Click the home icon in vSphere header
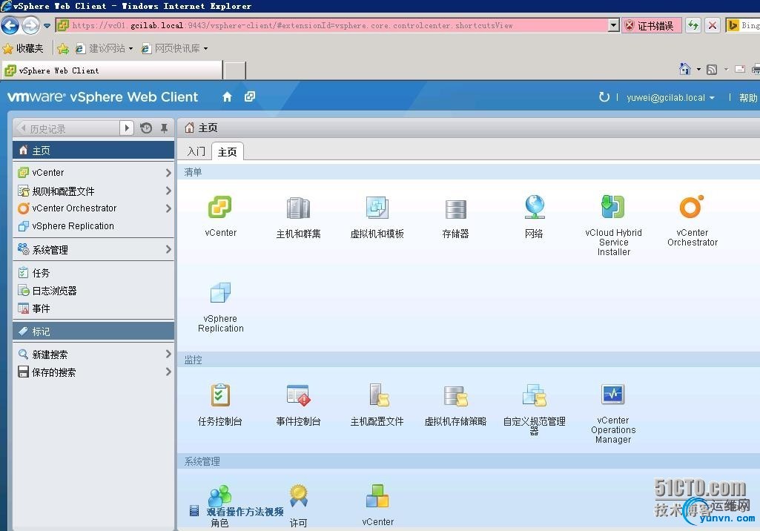 (x=227, y=97)
